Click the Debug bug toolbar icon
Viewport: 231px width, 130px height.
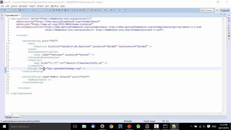(54, 10)
